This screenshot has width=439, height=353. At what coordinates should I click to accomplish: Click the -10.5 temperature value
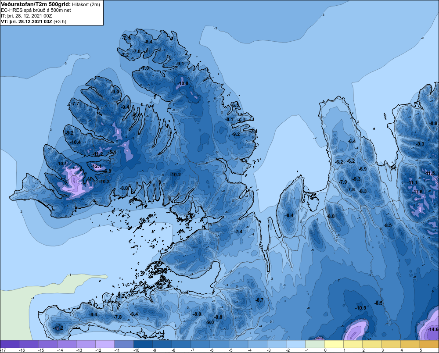click(x=360, y=308)
